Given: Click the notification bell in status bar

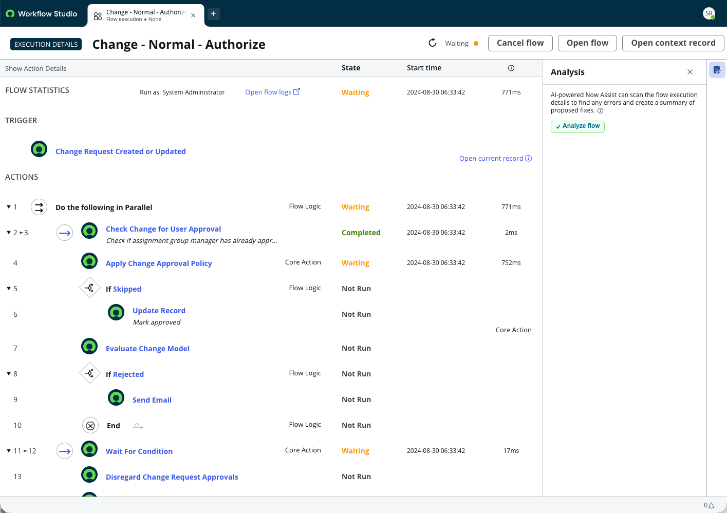Looking at the screenshot, I should coord(712,505).
